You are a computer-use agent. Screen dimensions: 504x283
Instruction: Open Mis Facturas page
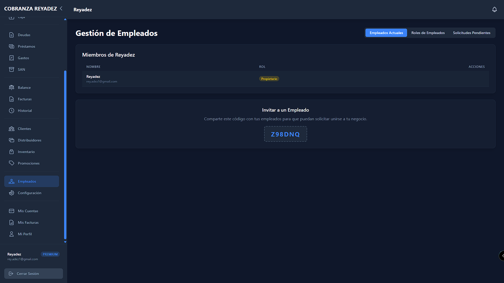point(31,222)
